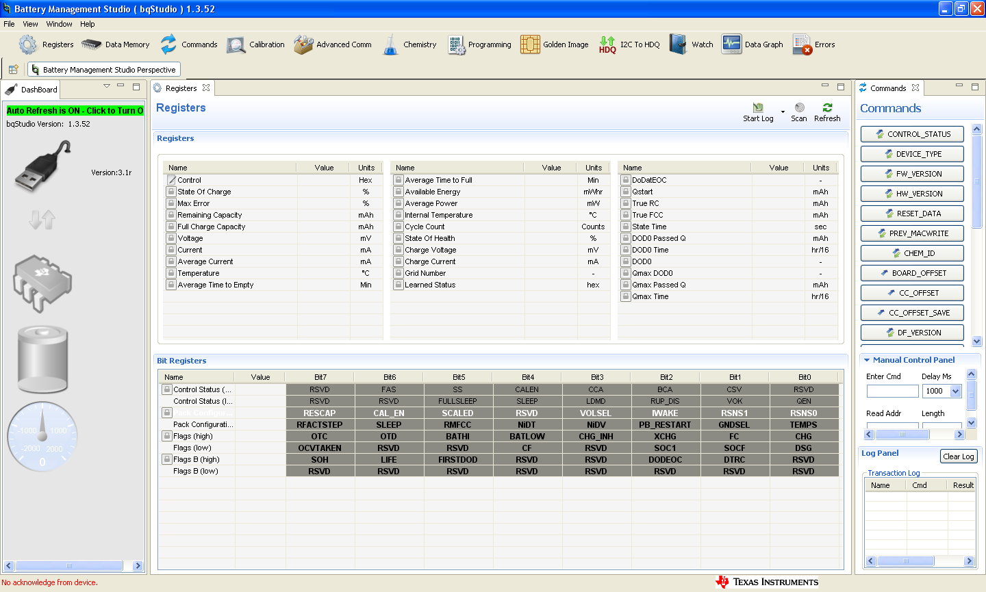Click the up/down arrows communication icon
Image resolution: width=986 pixels, height=592 pixels.
coord(42,219)
